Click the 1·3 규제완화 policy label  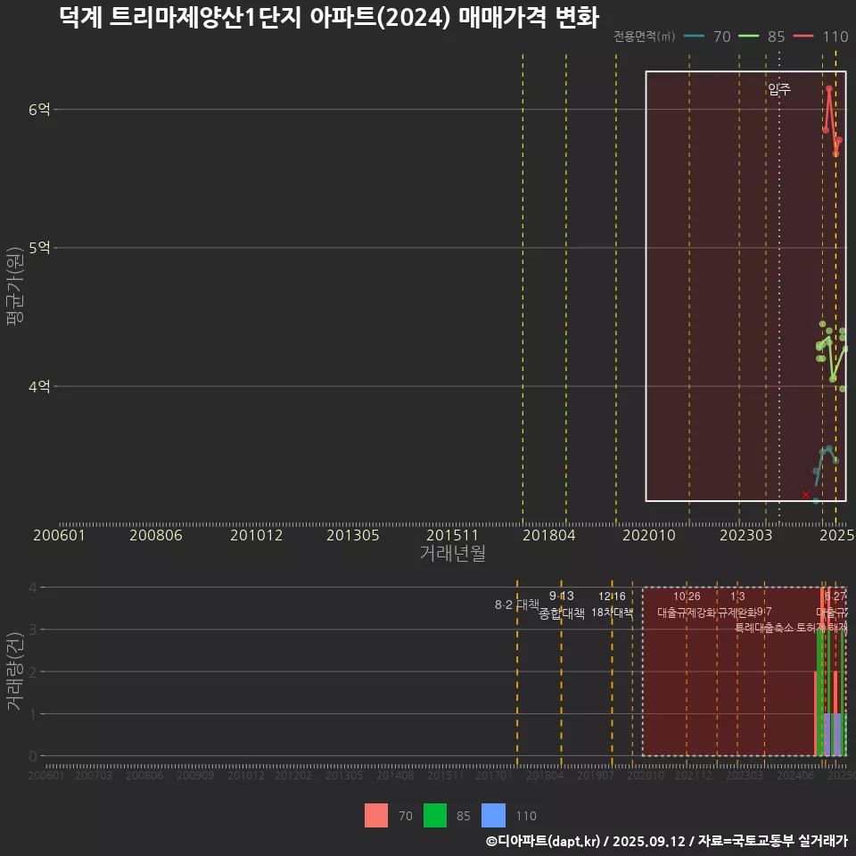[737, 605]
